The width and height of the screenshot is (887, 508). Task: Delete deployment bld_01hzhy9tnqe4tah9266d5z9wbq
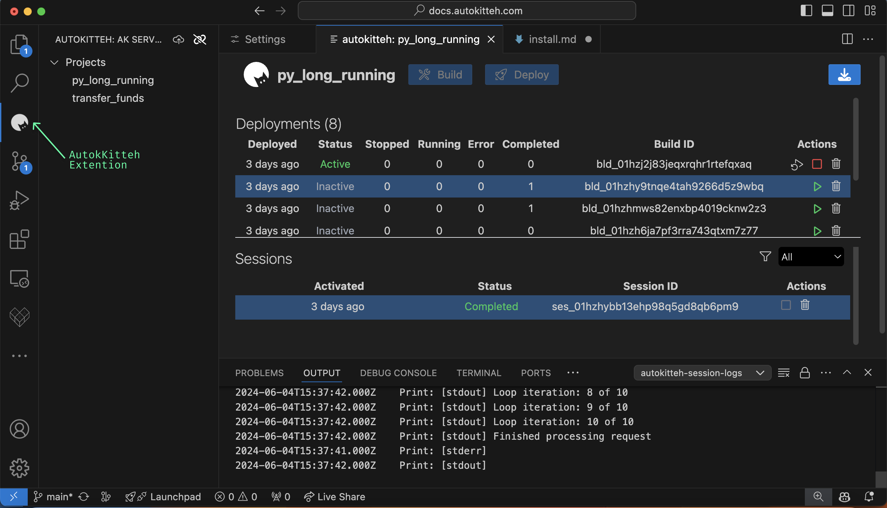[x=836, y=186]
